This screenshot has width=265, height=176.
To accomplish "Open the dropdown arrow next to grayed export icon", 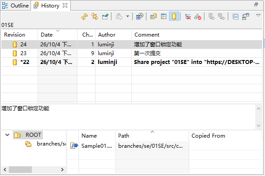I will (x=127, y=16).
